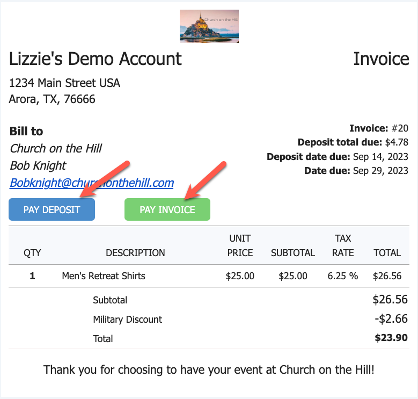The width and height of the screenshot is (418, 399).
Task: Click the UNIT PRICE column header
Action: click(x=240, y=245)
